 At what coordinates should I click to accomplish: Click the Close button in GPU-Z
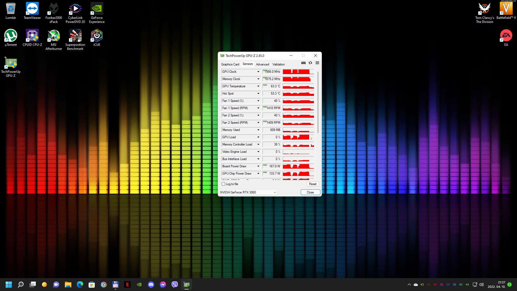coord(310,192)
